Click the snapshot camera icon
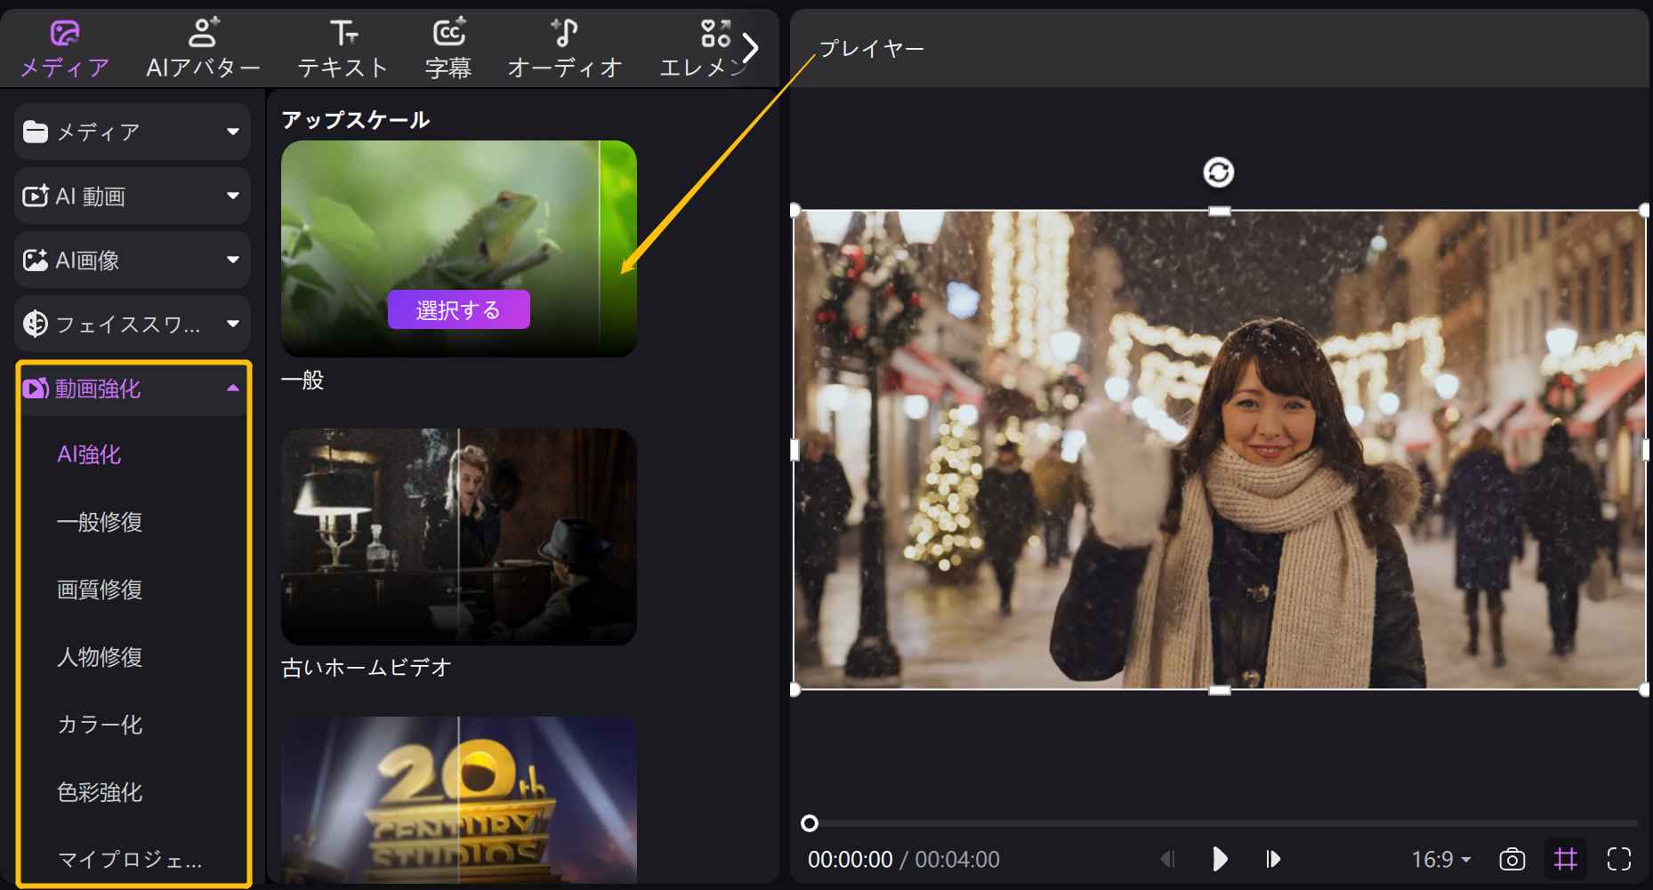The width and height of the screenshot is (1653, 890). 1512,859
